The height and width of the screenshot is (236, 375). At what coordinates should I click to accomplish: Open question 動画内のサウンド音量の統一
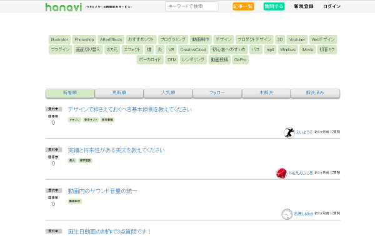point(102,191)
